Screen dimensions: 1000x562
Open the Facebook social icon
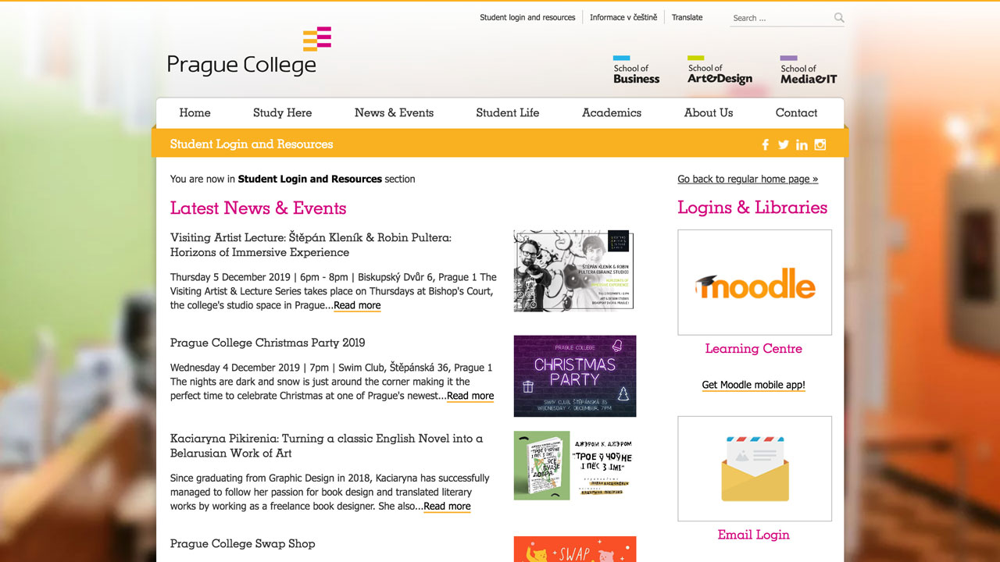coord(765,144)
